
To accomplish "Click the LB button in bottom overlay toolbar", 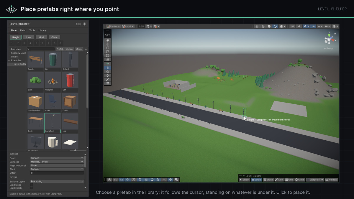I will (x=122, y=180).
